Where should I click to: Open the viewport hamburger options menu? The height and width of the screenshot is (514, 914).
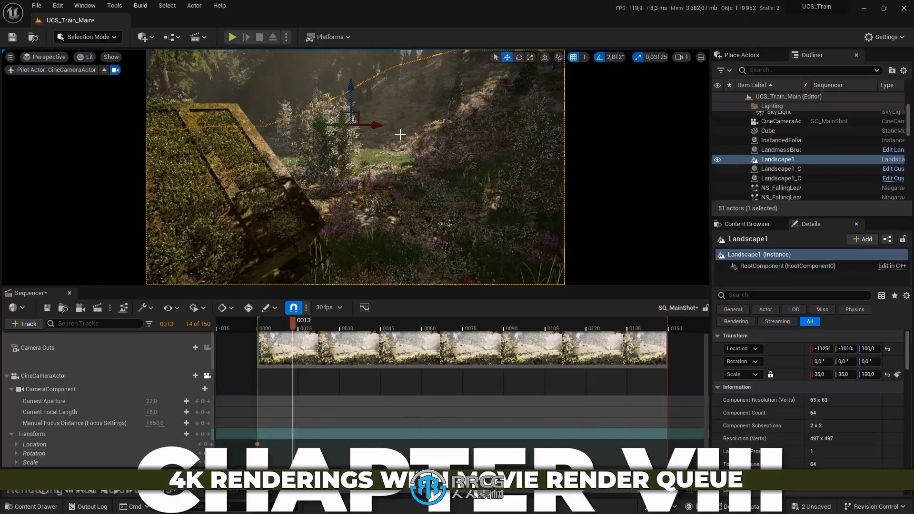tap(10, 57)
